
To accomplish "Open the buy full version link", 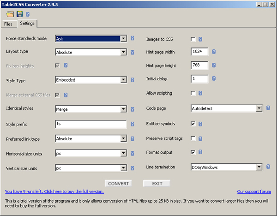I will click(x=54, y=192).
